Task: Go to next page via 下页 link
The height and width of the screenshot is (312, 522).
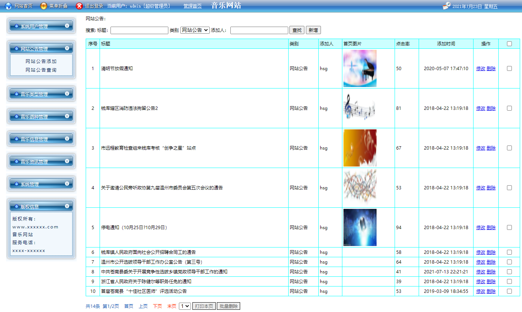Action: pyautogui.click(x=157, y=306)
